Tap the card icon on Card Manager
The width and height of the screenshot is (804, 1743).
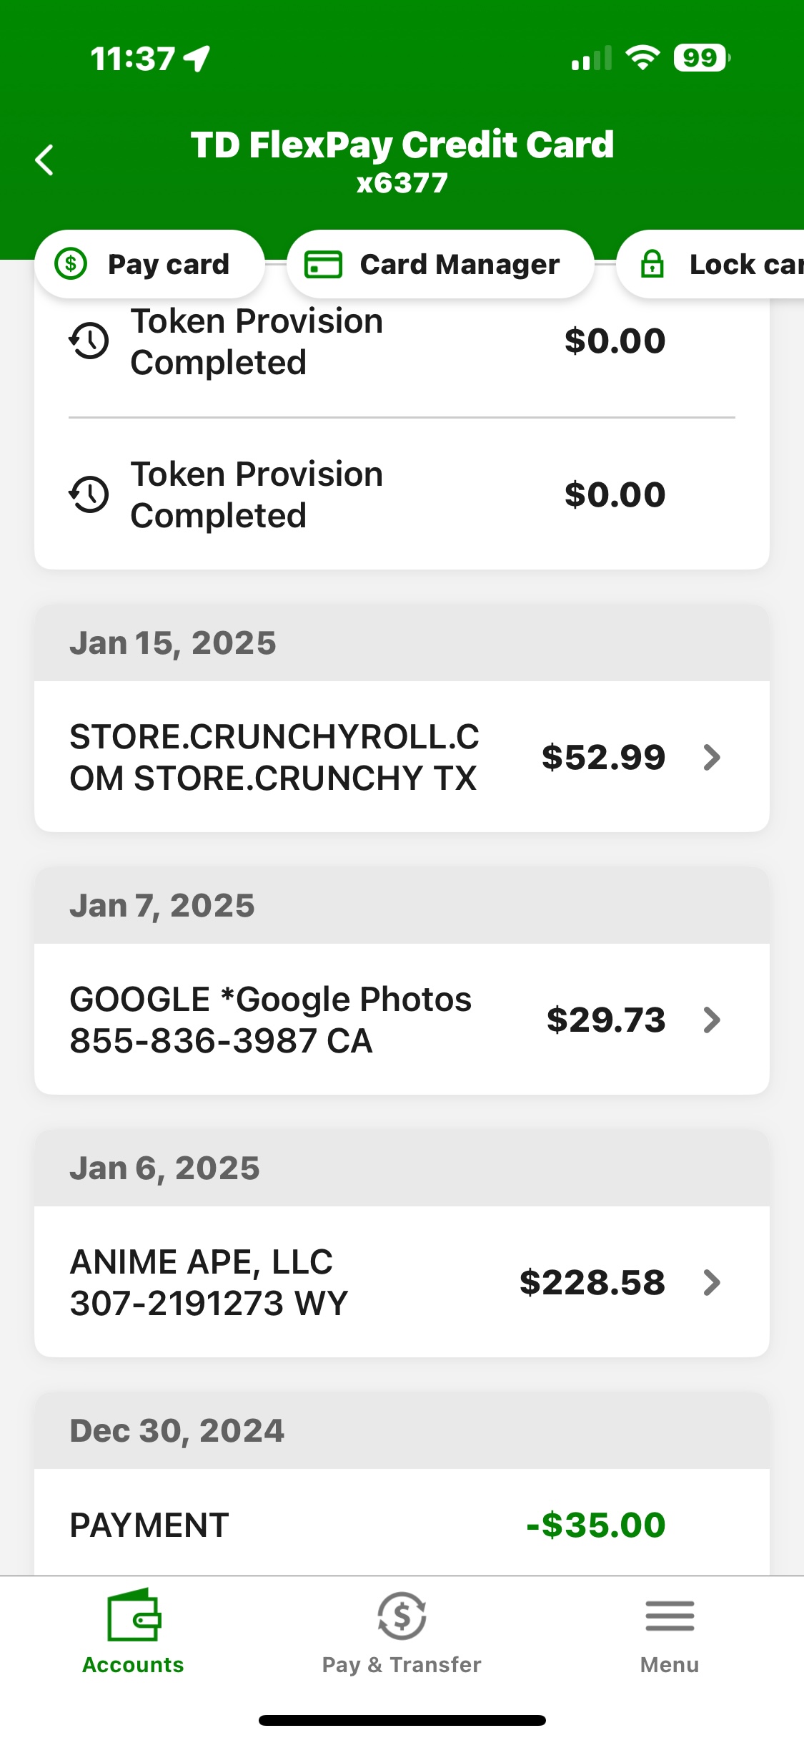tap(323, 264)
